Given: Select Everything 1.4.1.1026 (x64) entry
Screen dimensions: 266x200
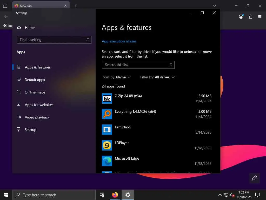Looking at the screenshot, I should (x=157, y=114).
